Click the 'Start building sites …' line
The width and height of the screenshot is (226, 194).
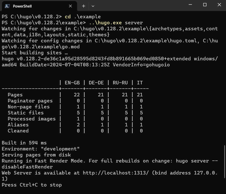35,53
